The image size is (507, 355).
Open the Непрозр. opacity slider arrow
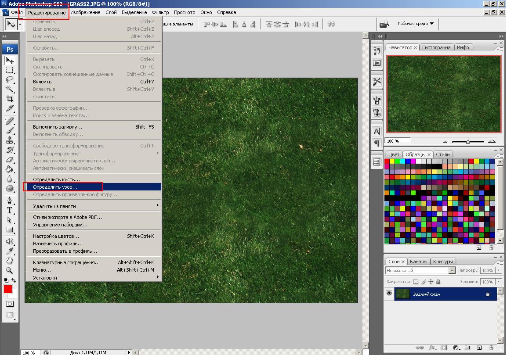tap(498, 271)
